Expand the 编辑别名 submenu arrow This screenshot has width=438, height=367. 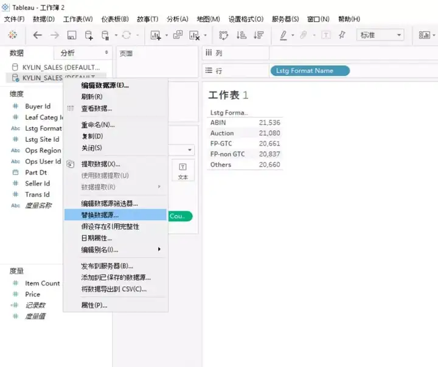[x=159, y=249]
